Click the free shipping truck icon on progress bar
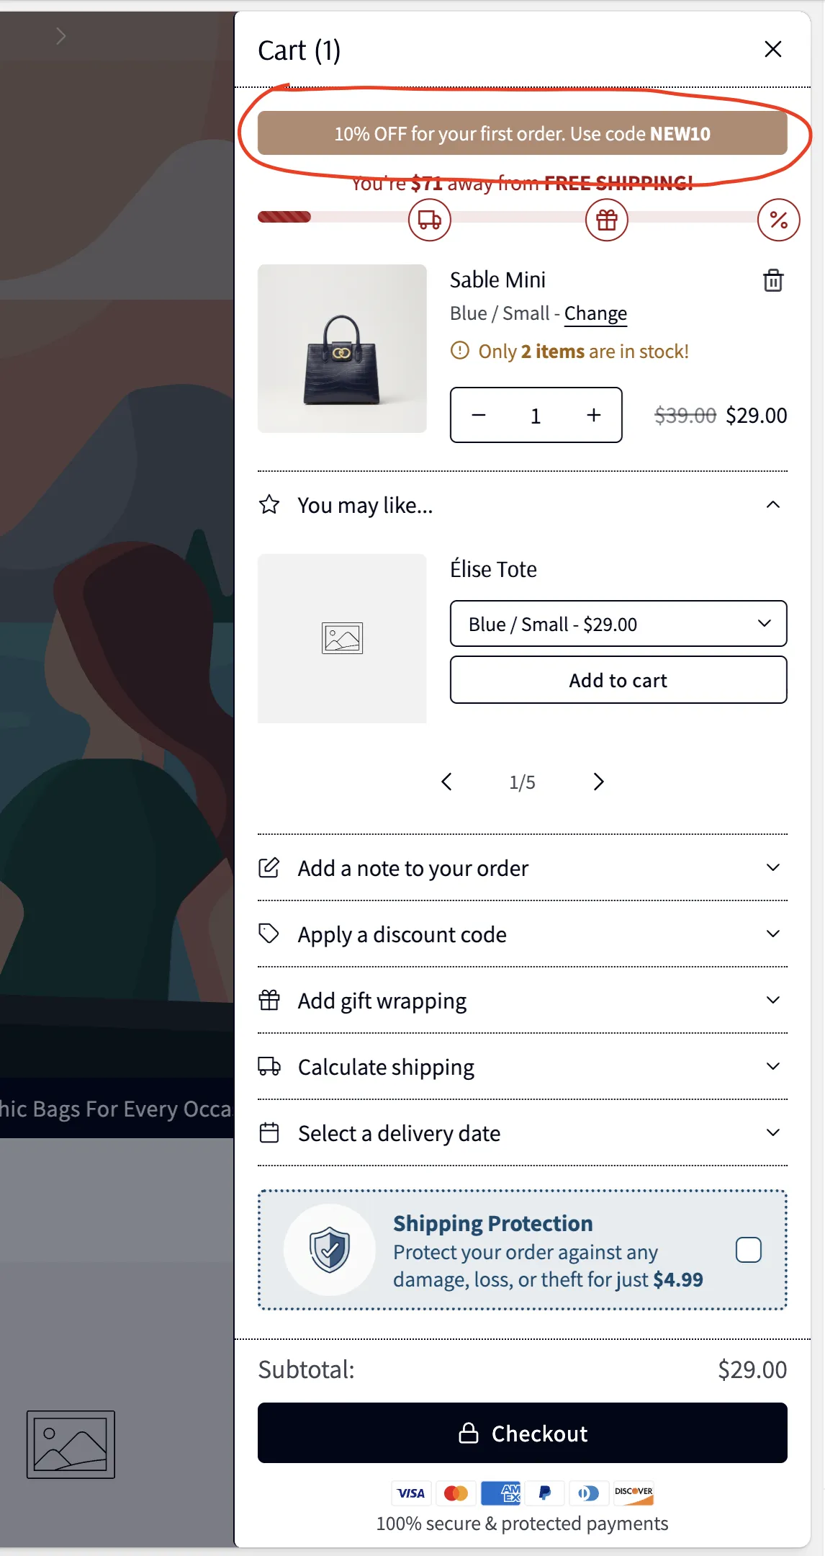 (x=429, y=220)
